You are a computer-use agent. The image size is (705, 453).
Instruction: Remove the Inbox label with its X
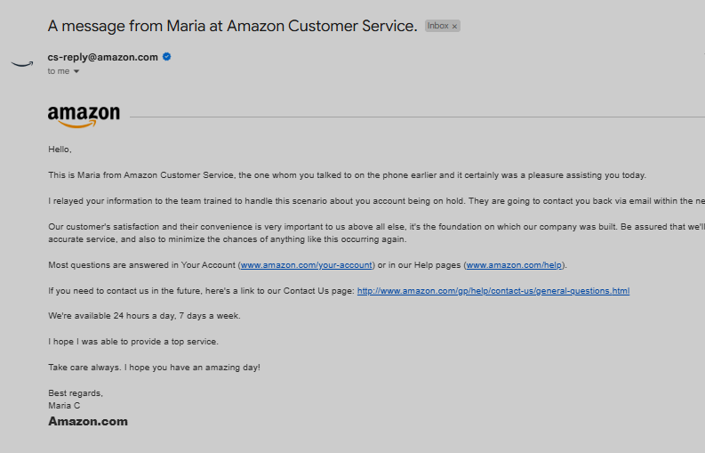click(454, 26)
